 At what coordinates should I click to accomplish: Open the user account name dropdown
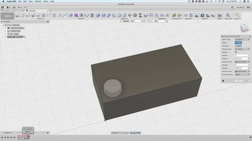coord(240,7)
